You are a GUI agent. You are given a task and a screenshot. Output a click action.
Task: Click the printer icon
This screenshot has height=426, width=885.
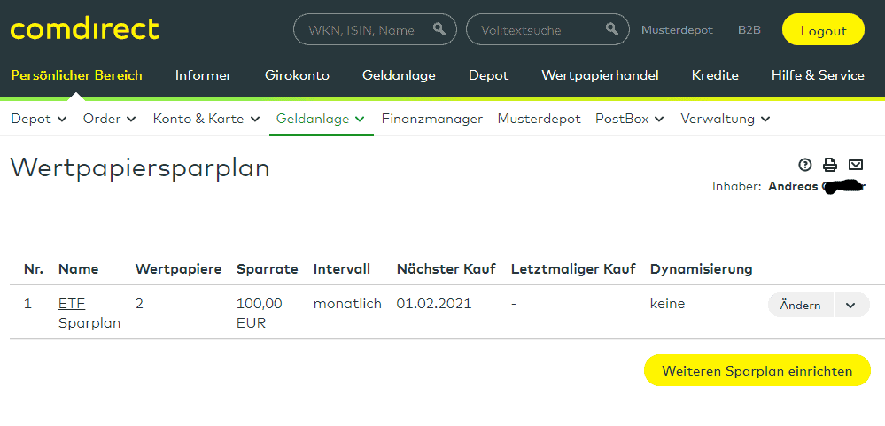pyautogui.click(x=830, y=165)
